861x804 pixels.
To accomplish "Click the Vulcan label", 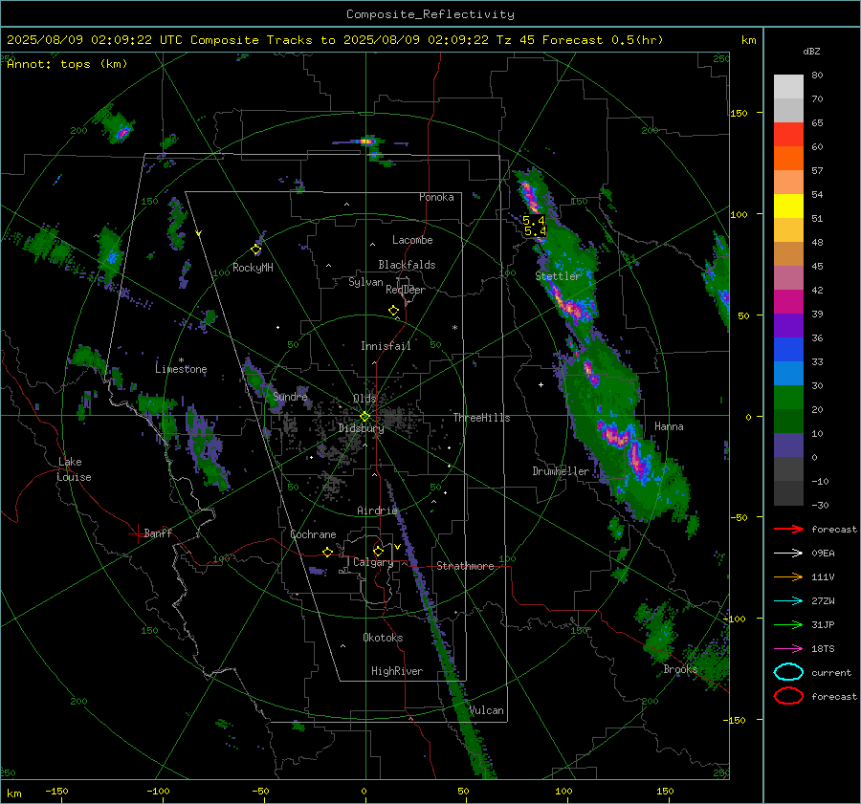I will (x=487, y=710).
